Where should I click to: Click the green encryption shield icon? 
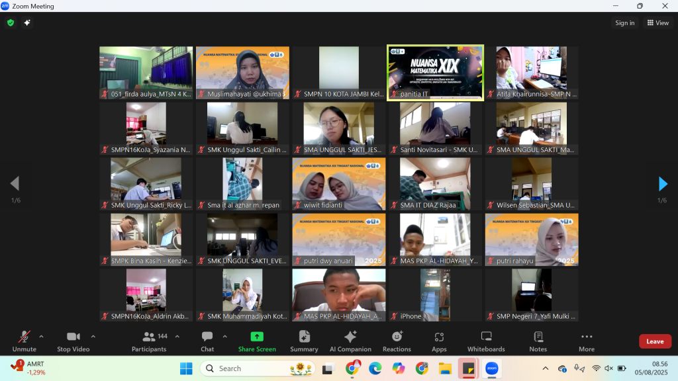(x=11, y=22)
